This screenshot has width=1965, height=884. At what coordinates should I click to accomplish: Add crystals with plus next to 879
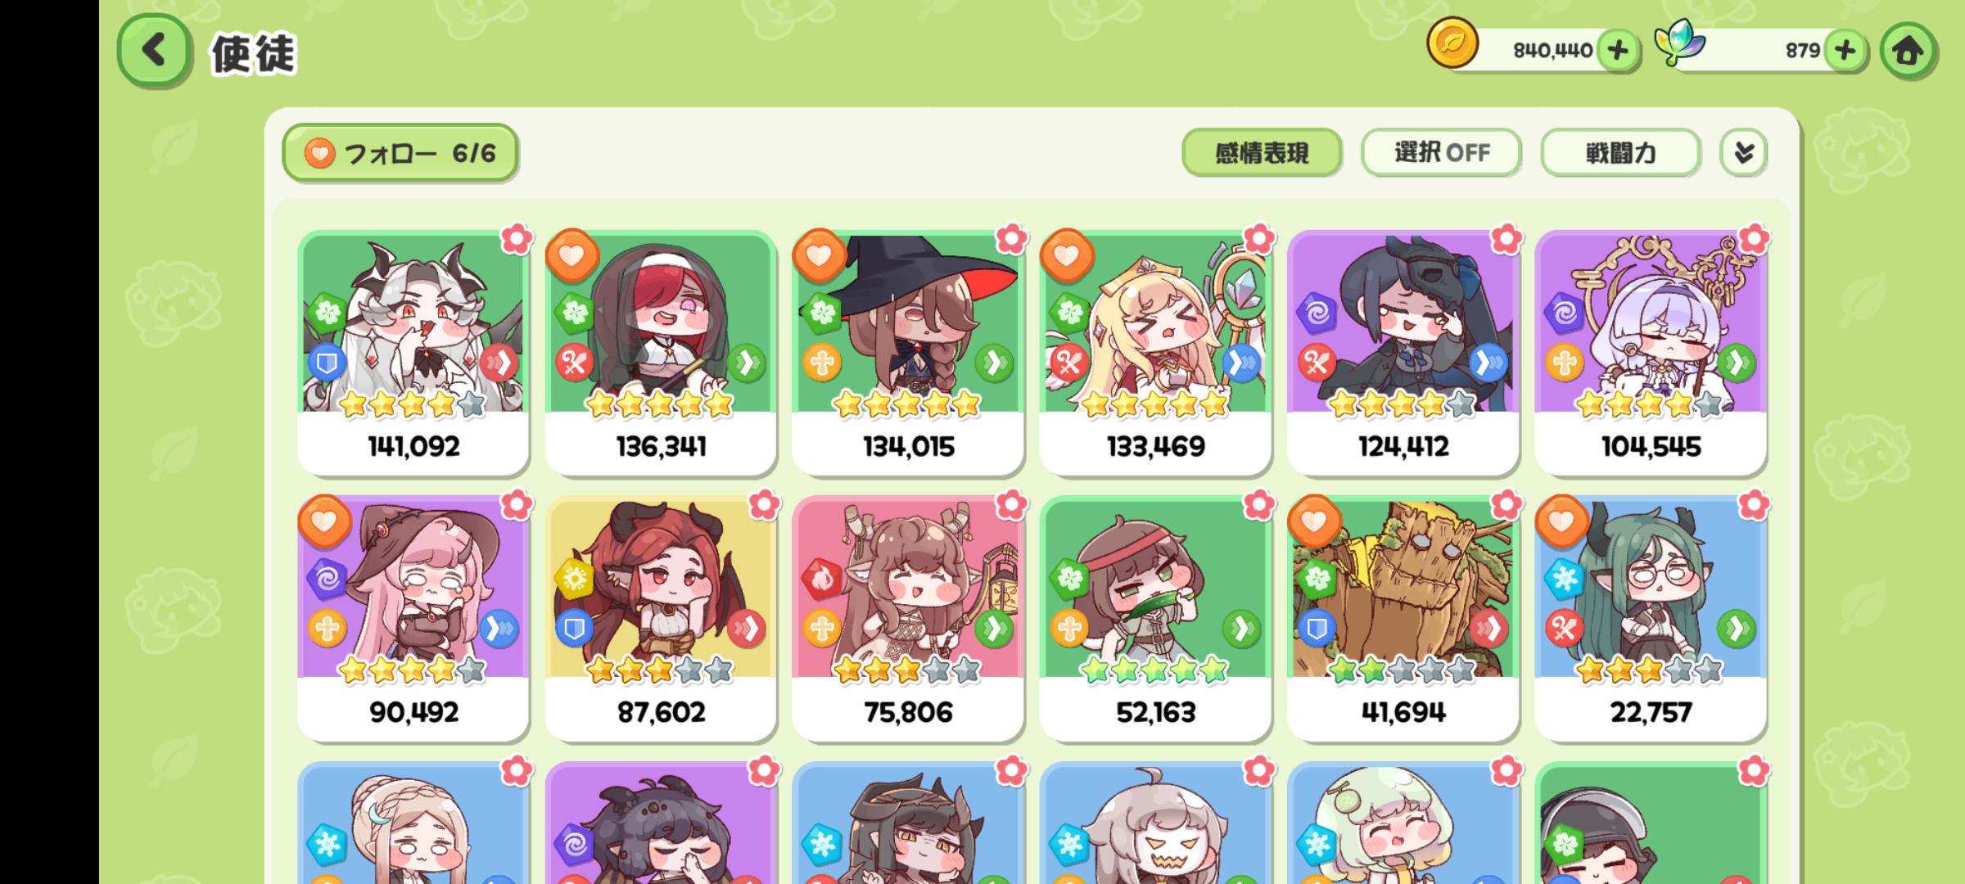click(1845, 51)
